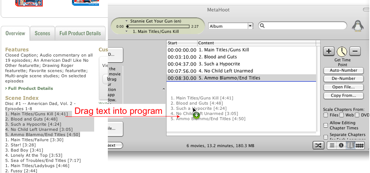This screenshot has height=173, width=370.
Task: Follow the green Full Product Details link
Action: [x=30, y=88]
